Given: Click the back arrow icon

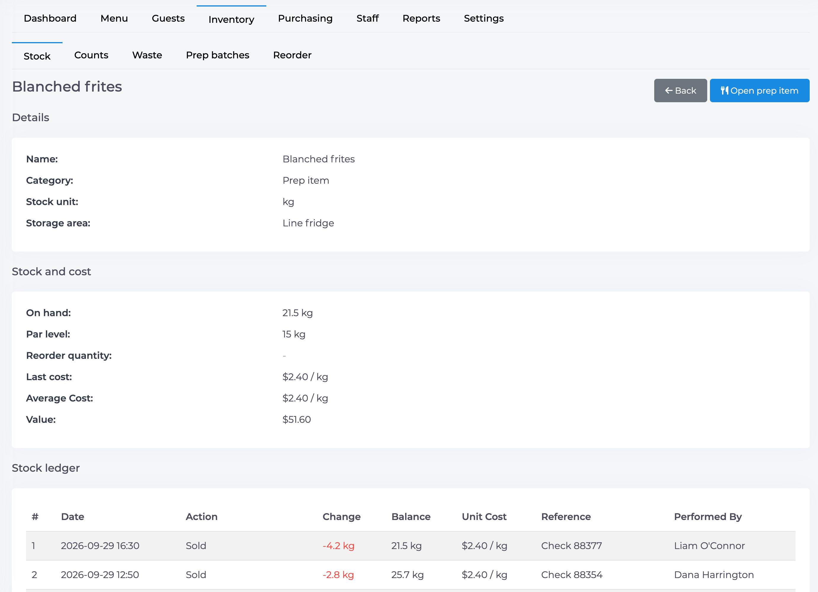Looking at the screenshot, I should 669,91.
